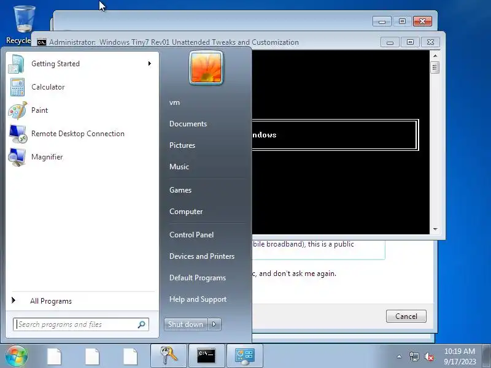Image resolution: width=491 pixels, height=368 pixels.
Task: Click the Shut down button
Action: tap(186, 324)
